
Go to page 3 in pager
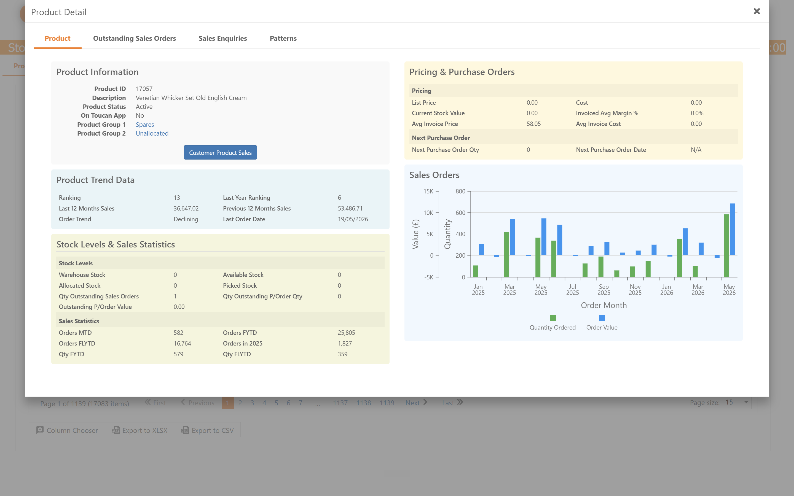(x=252, y=403)
